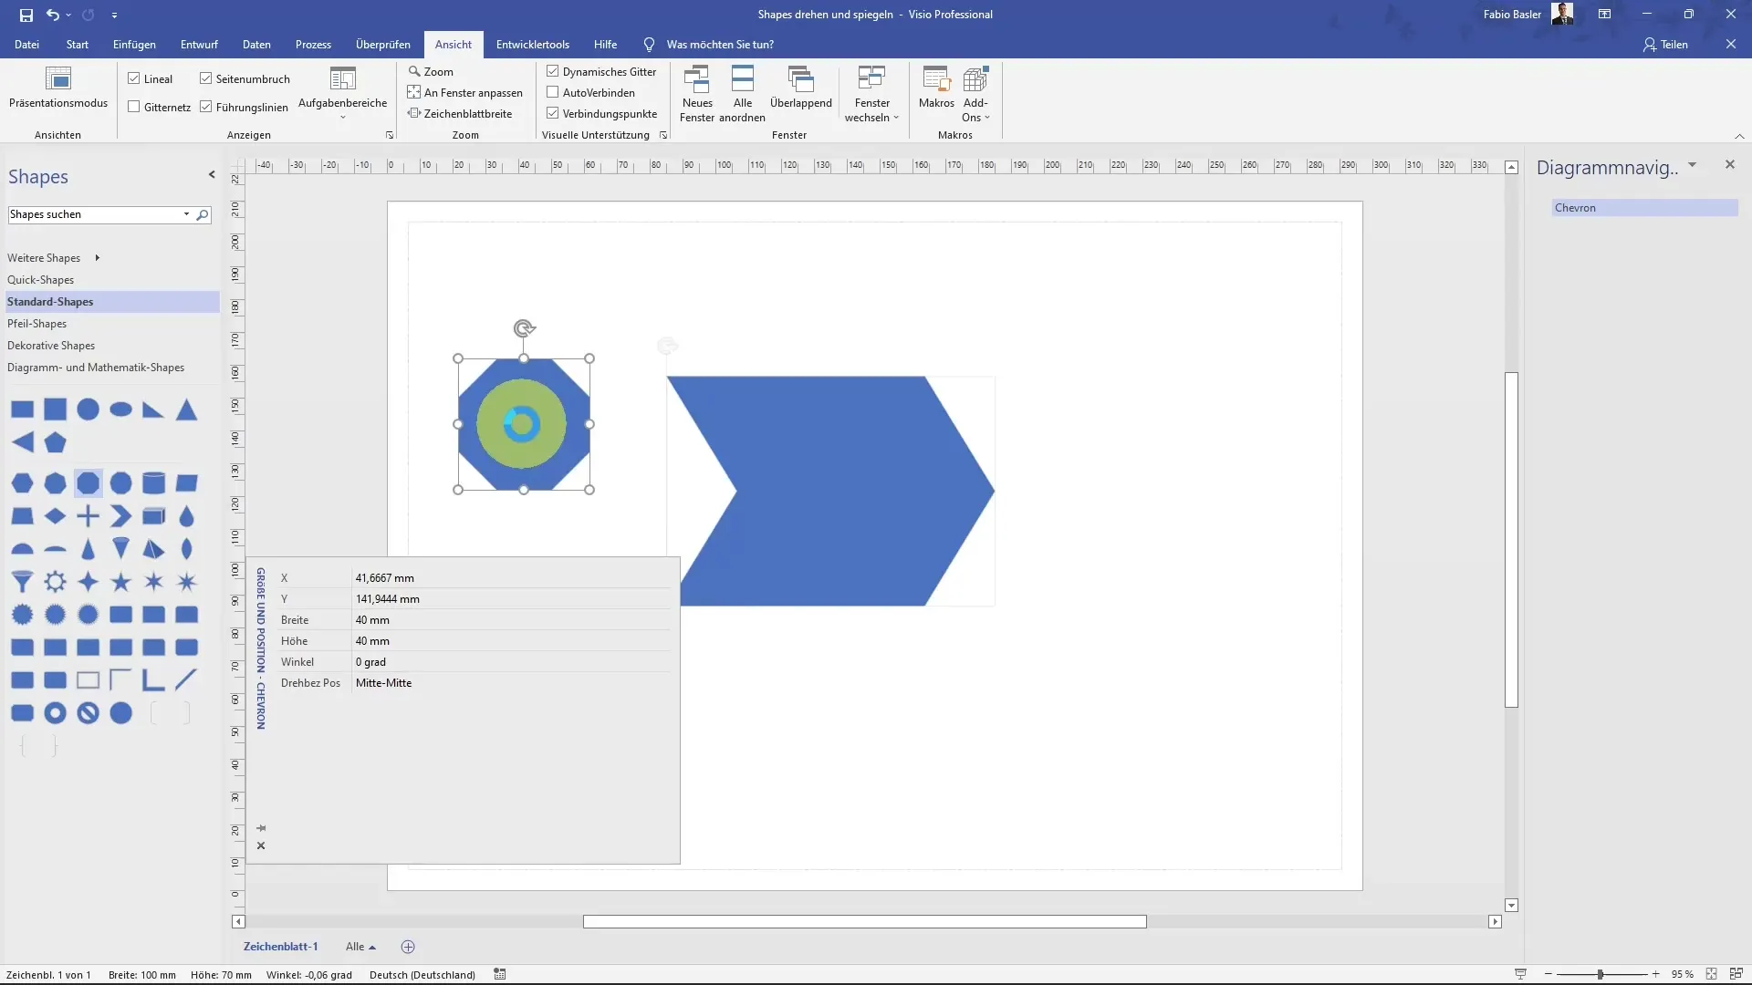Open the Alle pages list
This screenshot has height=985, width=1752.
coord(360,947)
